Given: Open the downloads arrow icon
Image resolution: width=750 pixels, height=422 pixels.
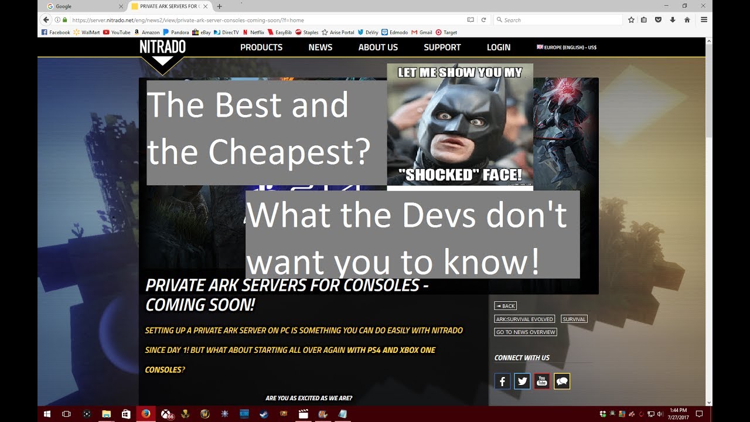Looking at the screenshot, I should pos(672,19).
